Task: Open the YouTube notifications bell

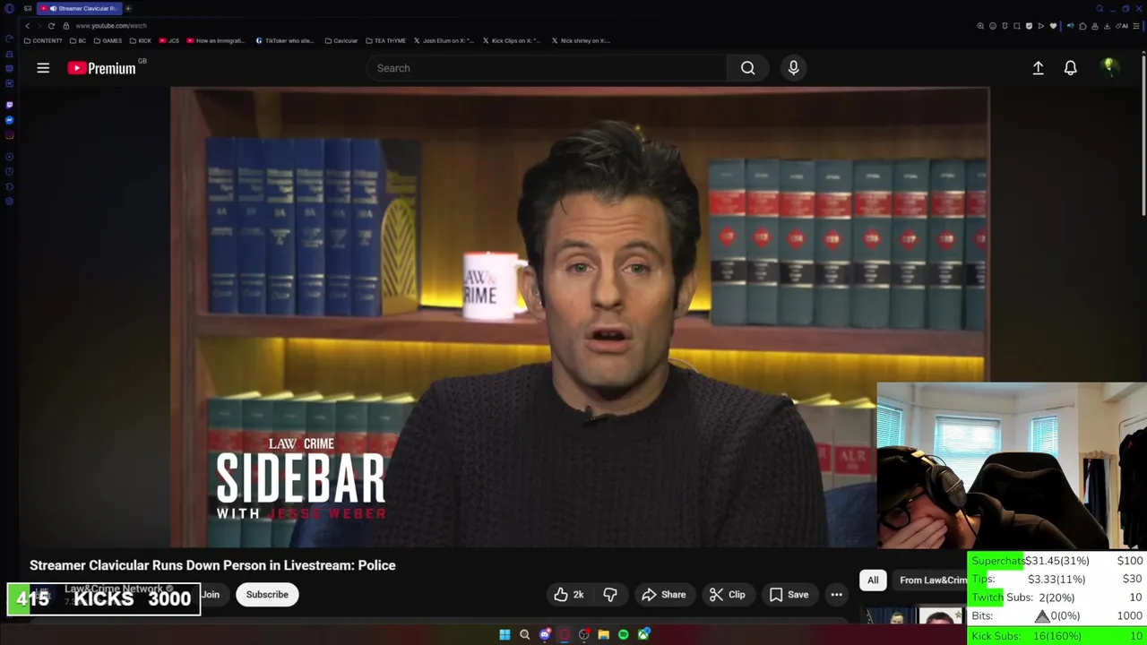Action: pos(1070,68)
